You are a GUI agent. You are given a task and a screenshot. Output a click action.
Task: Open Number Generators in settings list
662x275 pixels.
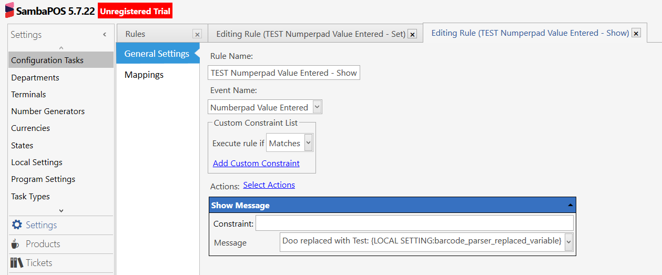[48, 111]
